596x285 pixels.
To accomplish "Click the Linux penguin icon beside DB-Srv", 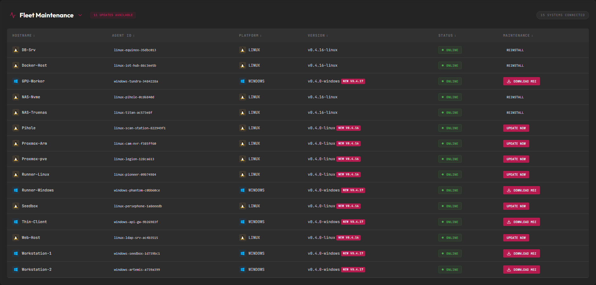I will click(16, 50).
